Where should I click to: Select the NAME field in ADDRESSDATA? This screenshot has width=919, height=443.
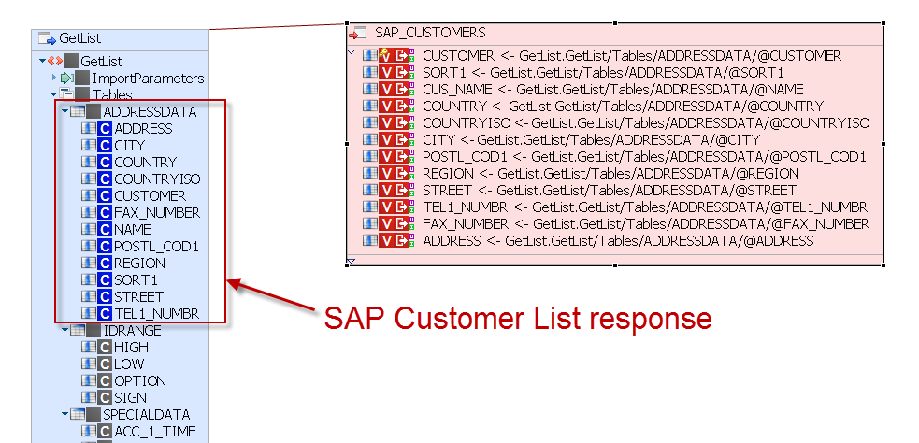tap(133, 230)
